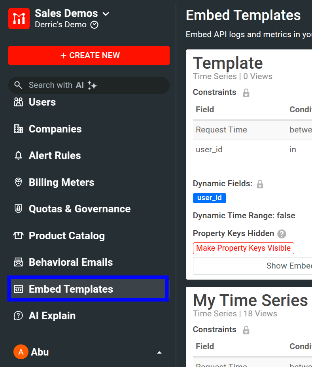Click the Moesif logo icon
312x367 pixels.
point(18,18)
